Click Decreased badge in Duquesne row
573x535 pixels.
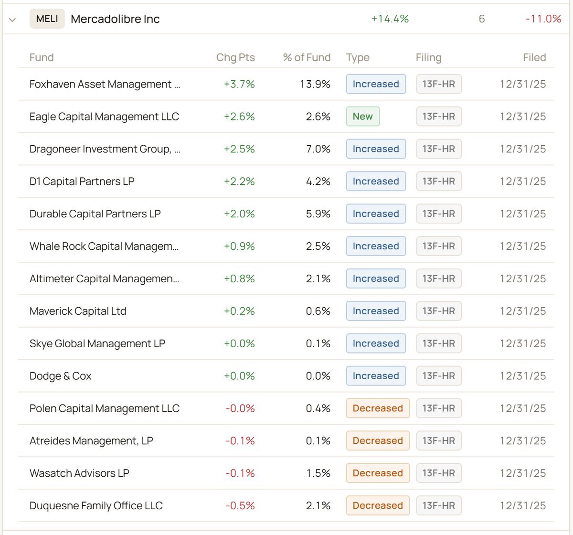(x=378, y=506)
